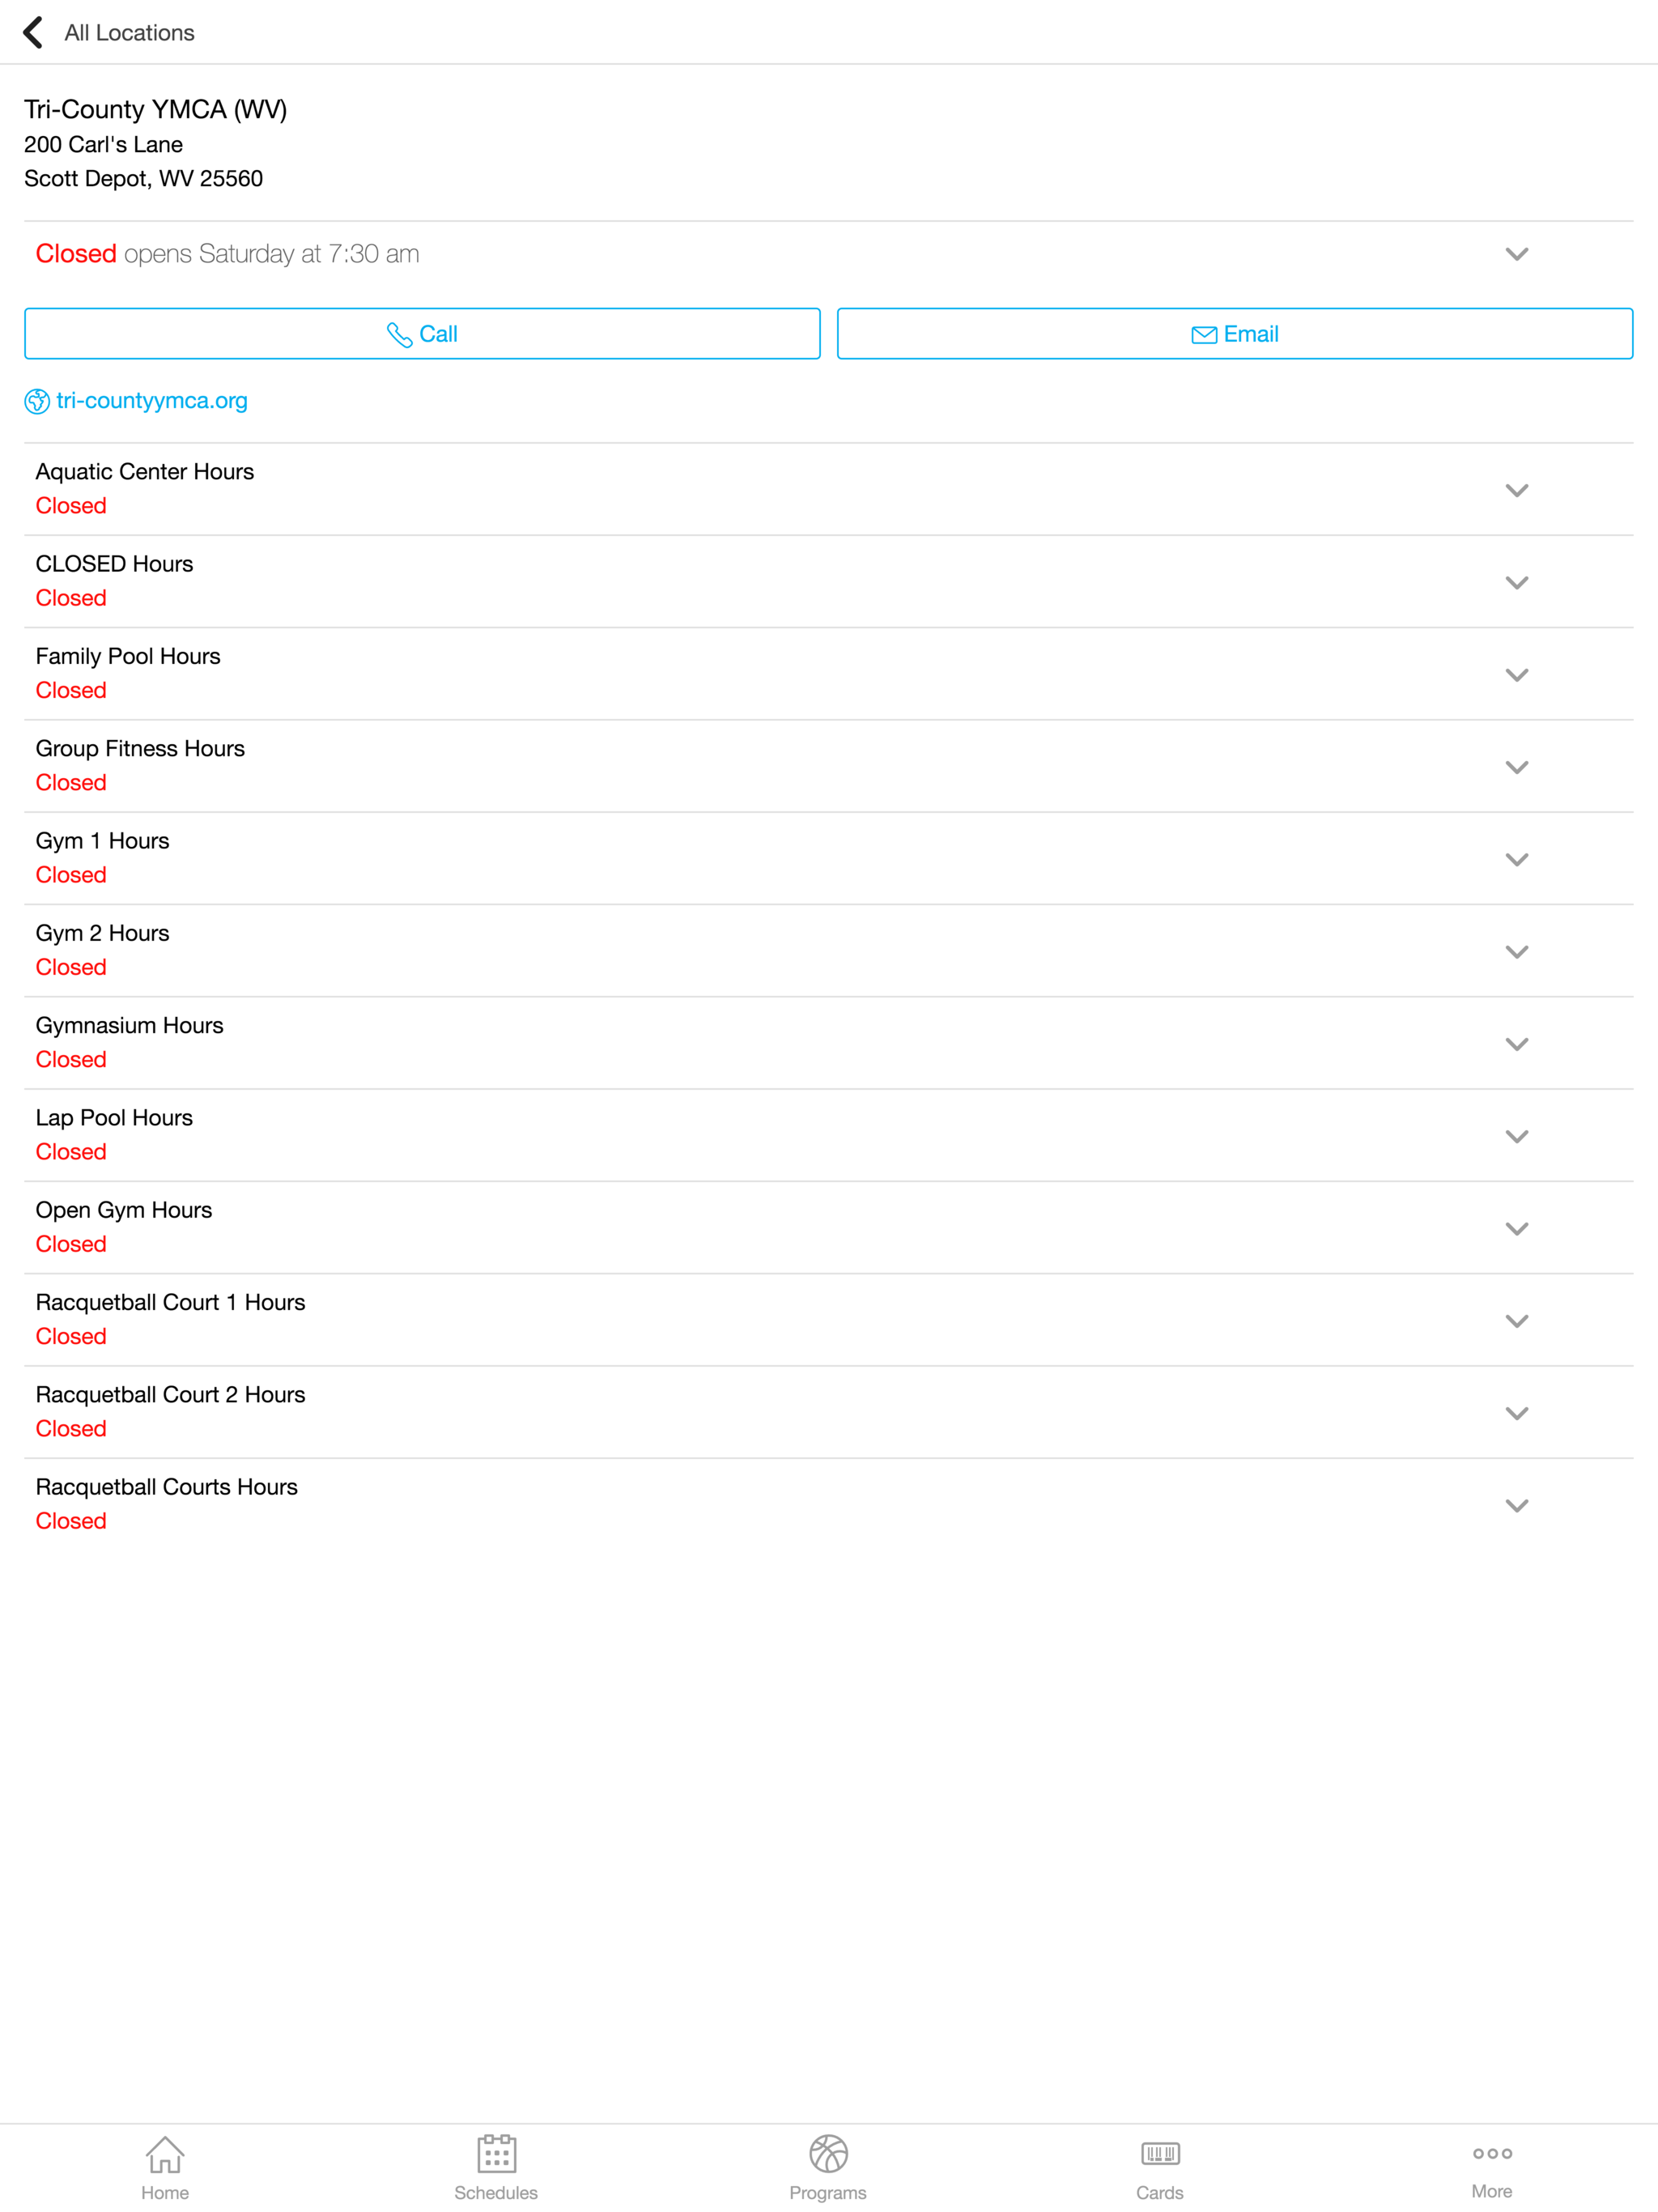Select the Open Gym Hours row label
The image size is (1658, 2212).
click(124, 1210)
